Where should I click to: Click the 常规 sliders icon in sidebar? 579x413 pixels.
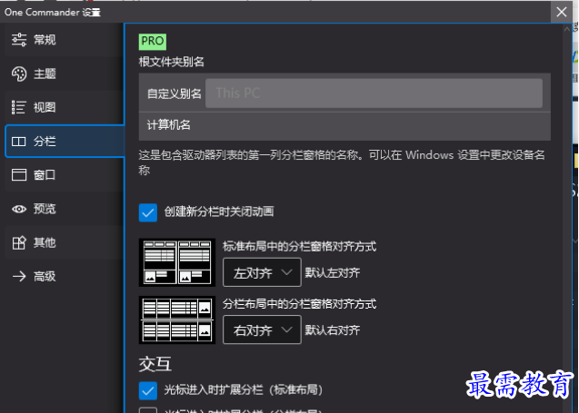(19, 39)
